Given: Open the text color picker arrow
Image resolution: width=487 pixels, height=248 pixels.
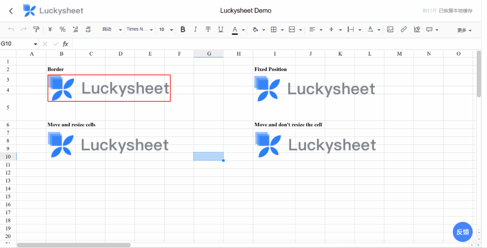Looking at the screenshot, I should (x=243, y=30).
